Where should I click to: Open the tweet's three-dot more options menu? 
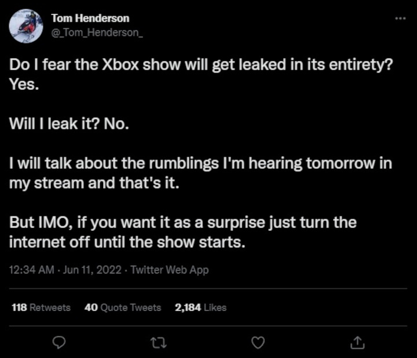tap(400, 18)
